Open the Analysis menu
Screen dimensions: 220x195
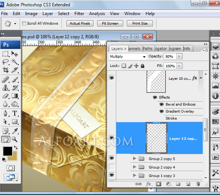coord(97,14)
